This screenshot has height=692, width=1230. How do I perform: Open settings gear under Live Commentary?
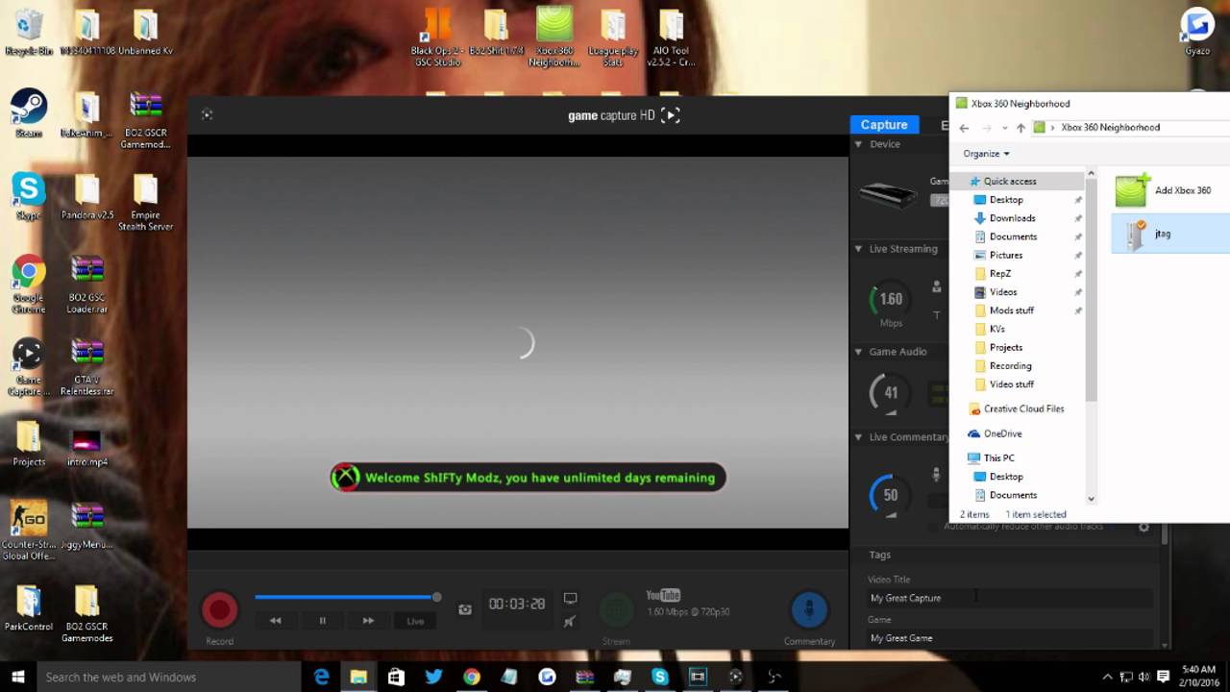click(1144, 527)
